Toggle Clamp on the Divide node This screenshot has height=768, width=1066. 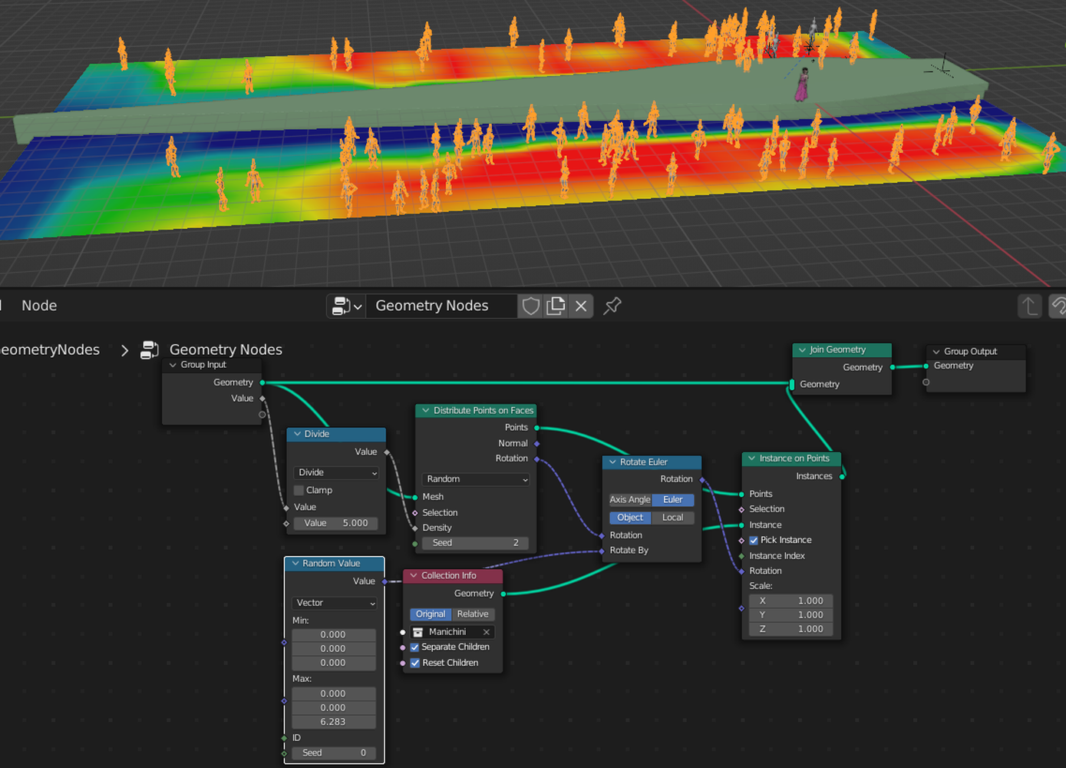pos(299,490)
